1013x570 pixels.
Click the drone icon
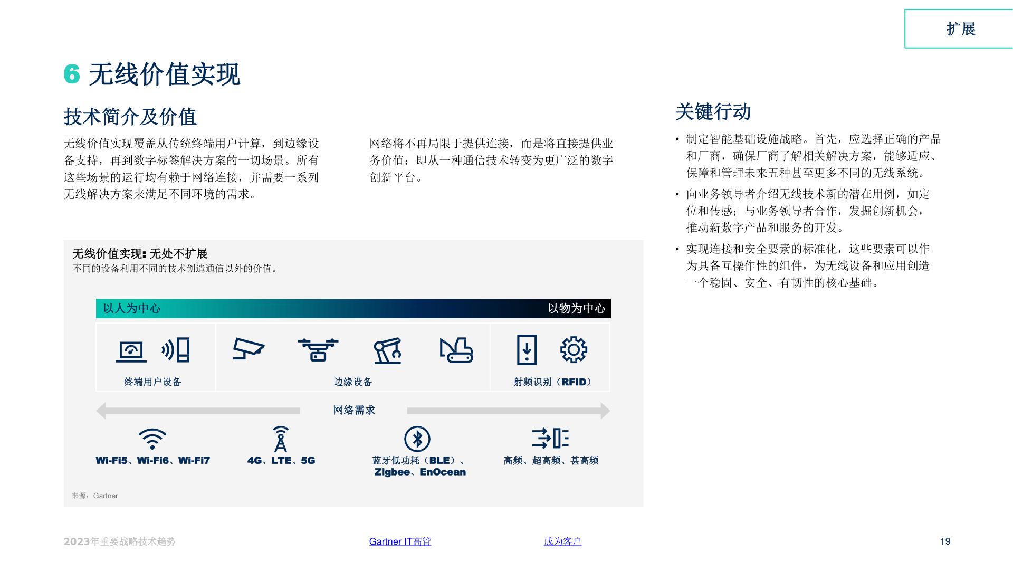point(318,350)
